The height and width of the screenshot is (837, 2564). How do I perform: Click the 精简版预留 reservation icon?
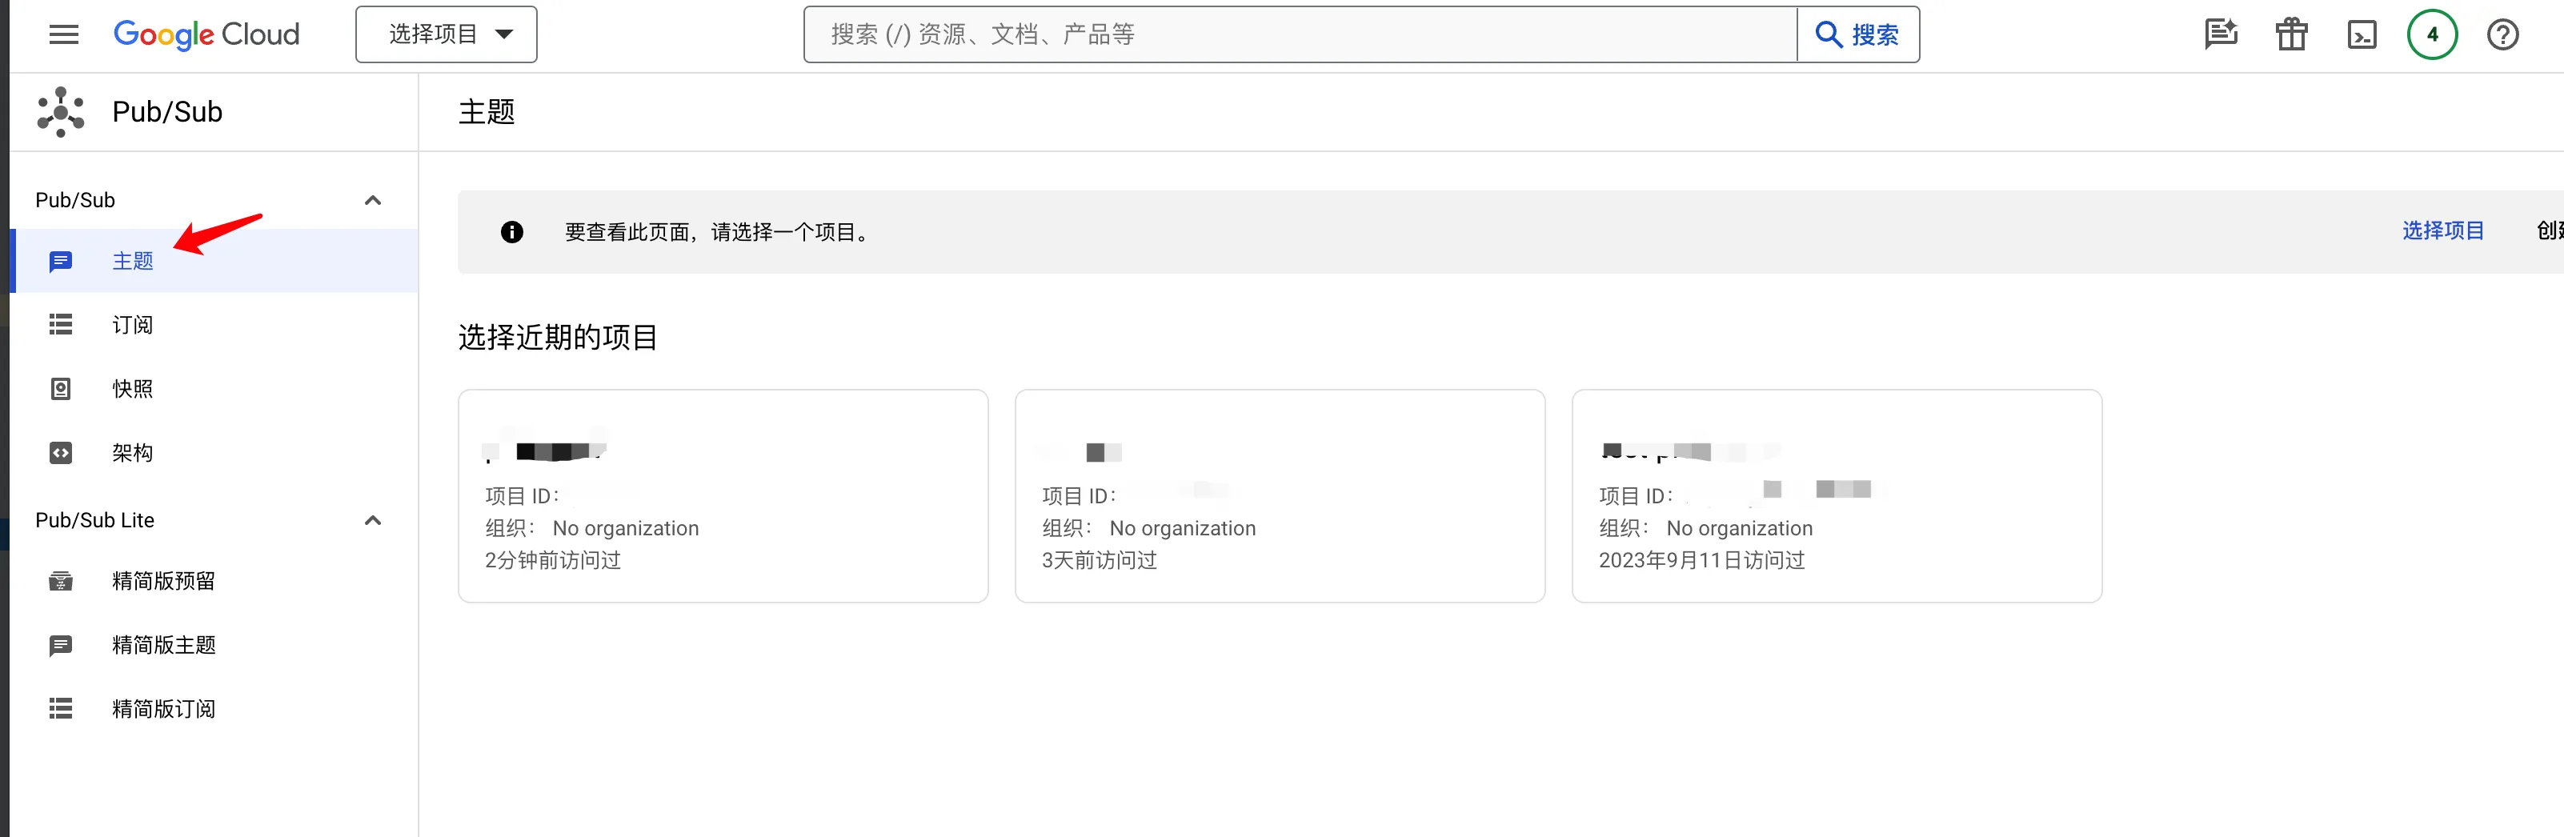(61, 581)
